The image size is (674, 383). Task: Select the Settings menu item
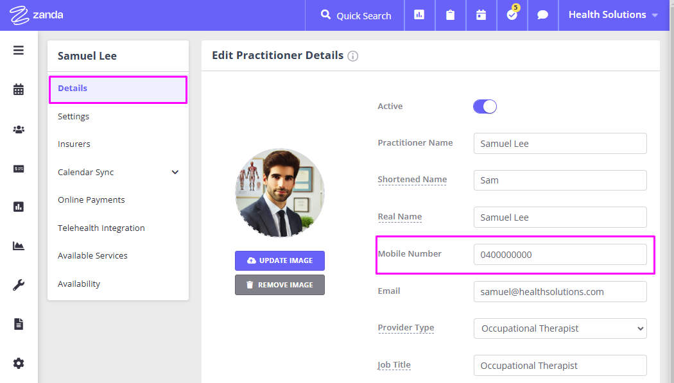[74, 116]
